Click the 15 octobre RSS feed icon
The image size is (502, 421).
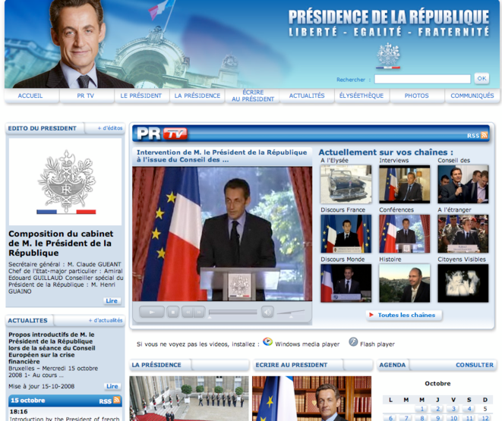point(116,401)
